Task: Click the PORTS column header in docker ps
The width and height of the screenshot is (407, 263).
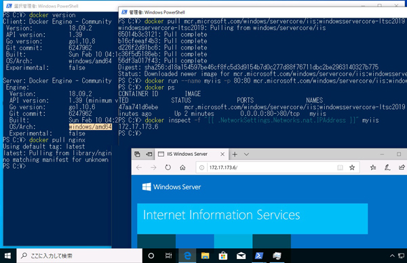Action: (246, 100)
